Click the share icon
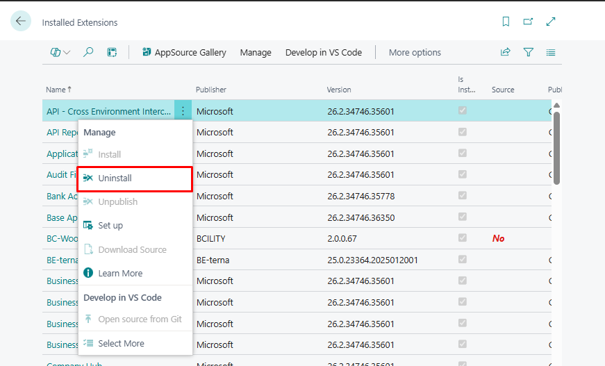Screen dimensions: 605x366 click(x=506, y=52)
